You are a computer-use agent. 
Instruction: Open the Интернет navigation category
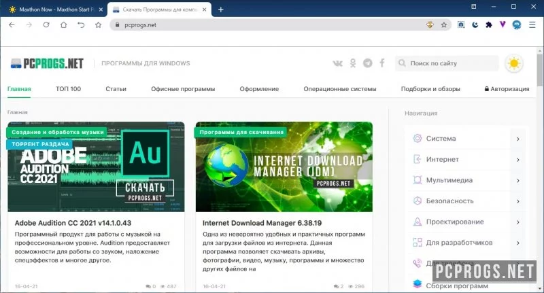tap(443, 160)
